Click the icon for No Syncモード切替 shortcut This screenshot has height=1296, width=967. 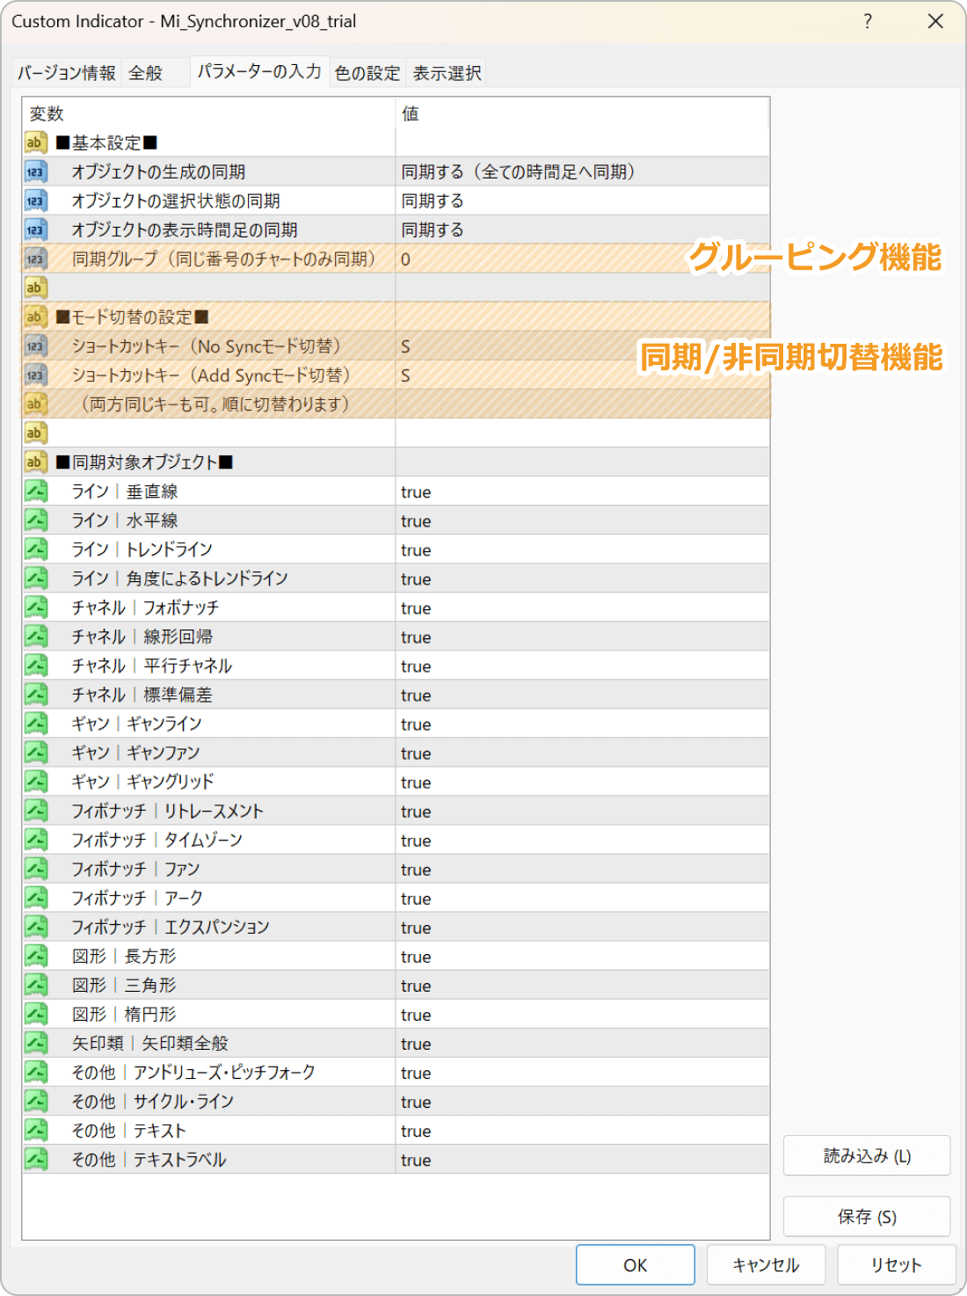[35, 346]
